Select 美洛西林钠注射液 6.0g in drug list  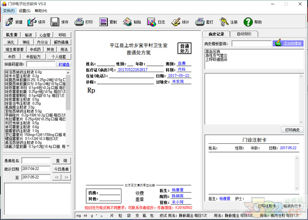(23, 142)
